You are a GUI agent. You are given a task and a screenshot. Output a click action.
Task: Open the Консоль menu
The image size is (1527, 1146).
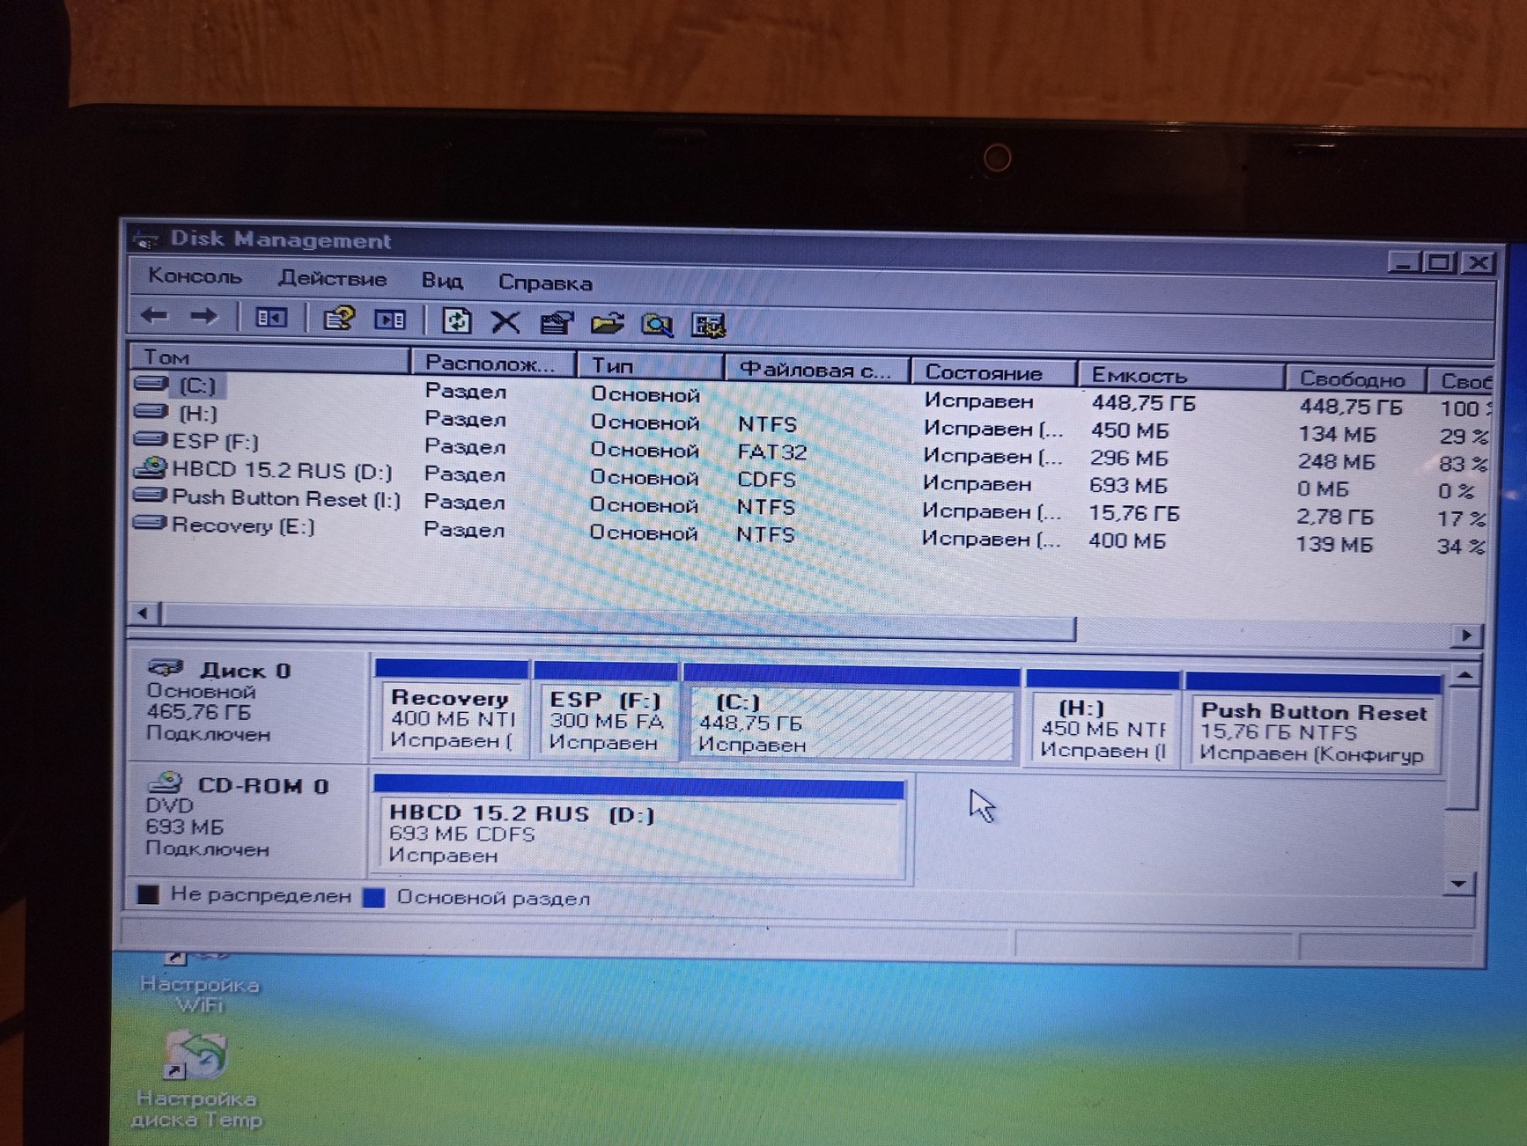pos(195,276)
